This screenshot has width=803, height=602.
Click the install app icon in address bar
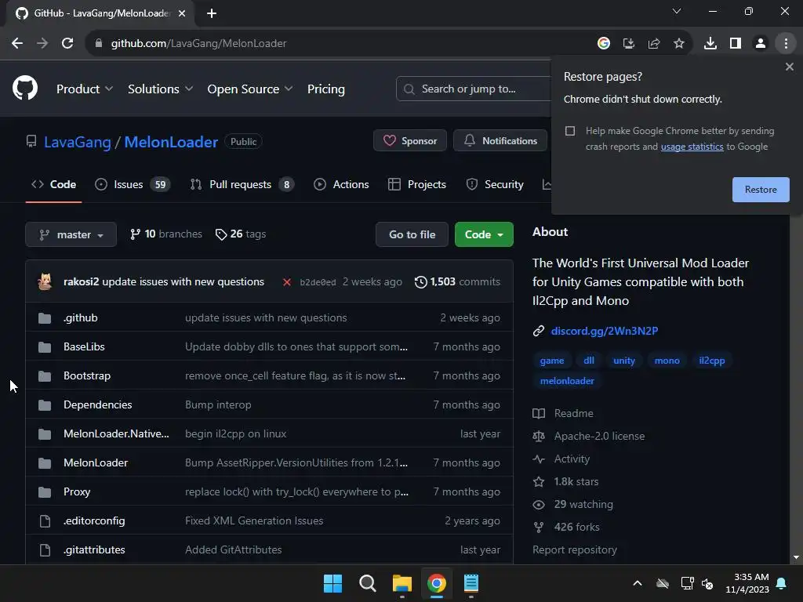pos(629,44)
